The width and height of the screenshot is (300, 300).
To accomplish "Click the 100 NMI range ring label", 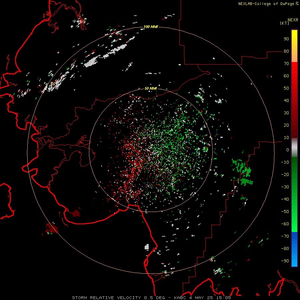I will point(151,27).
